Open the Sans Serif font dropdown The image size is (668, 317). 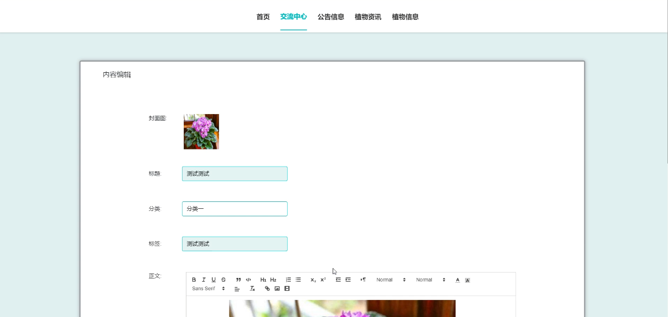[x=209, y=289]
